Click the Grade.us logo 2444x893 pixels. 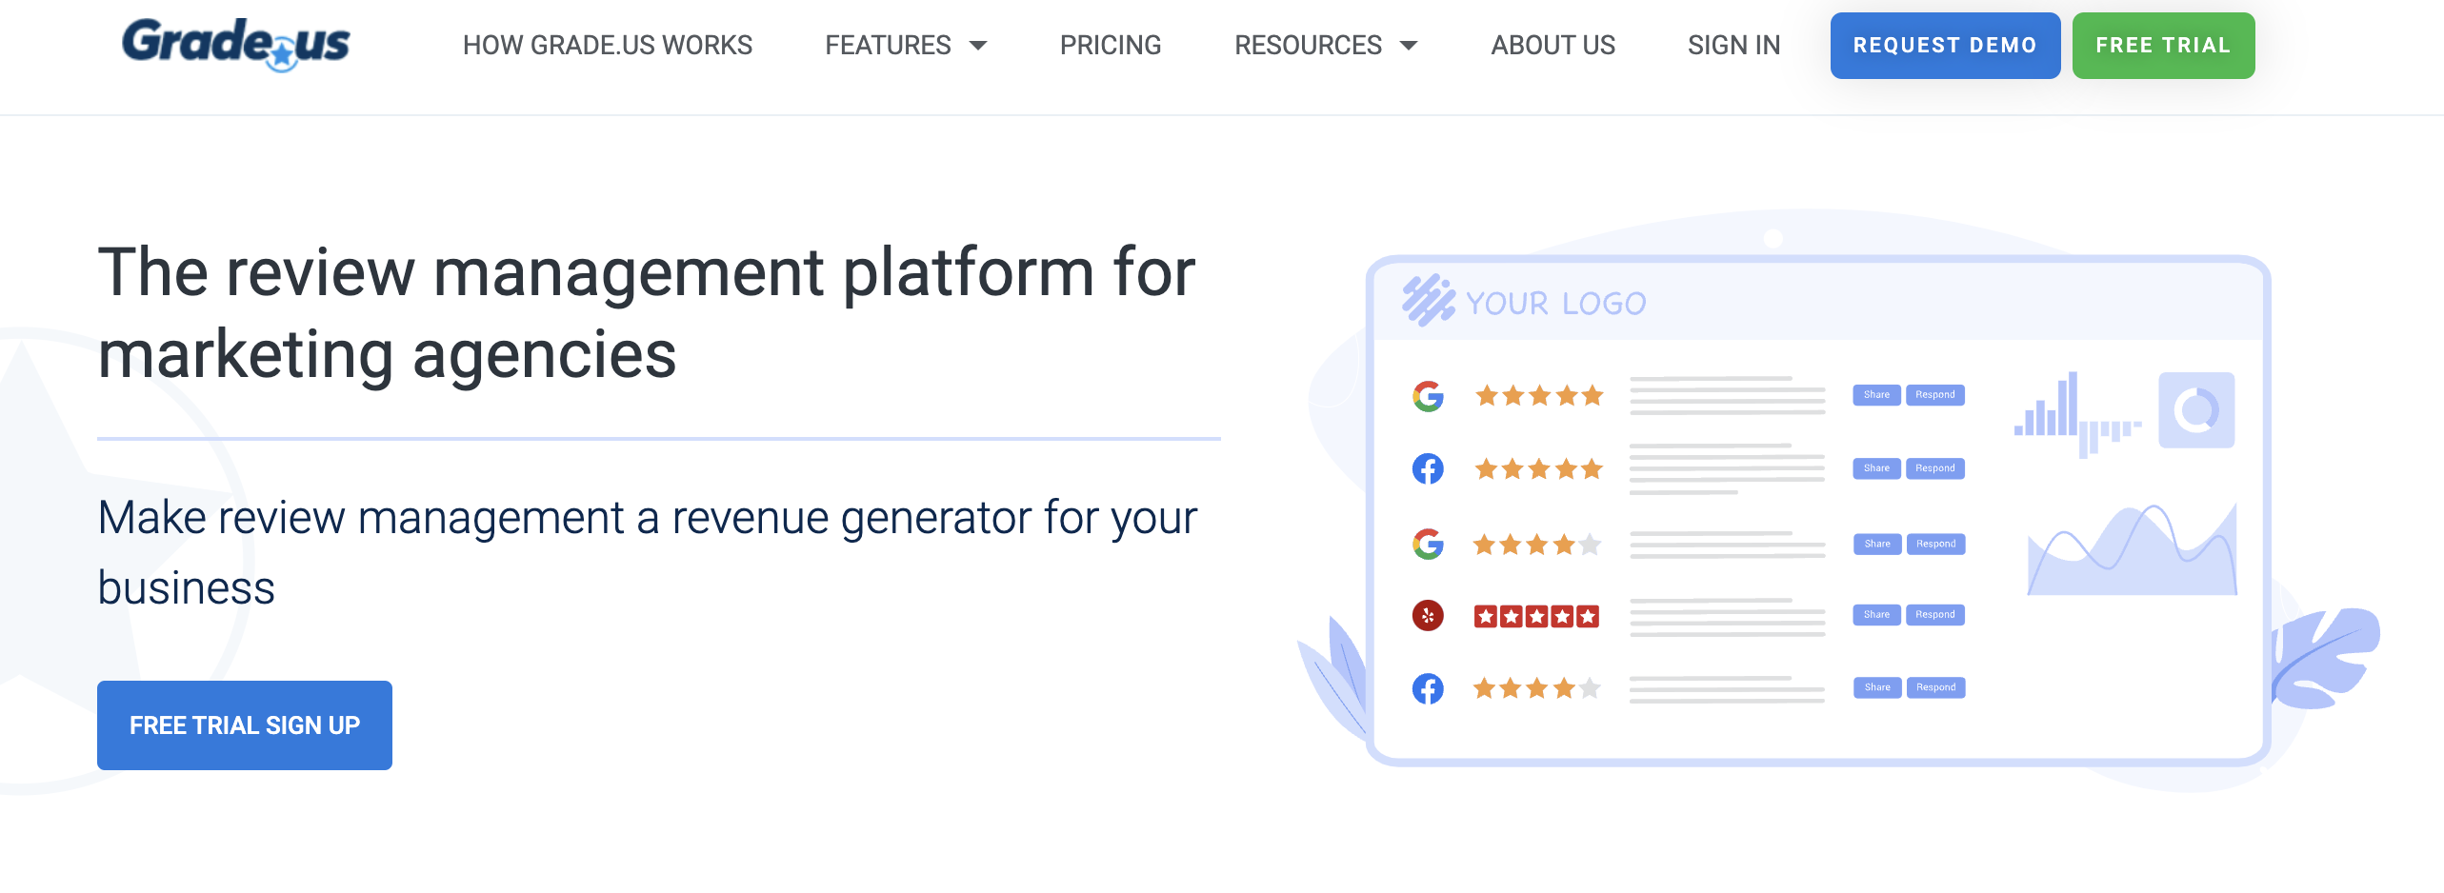pos(236,45)
